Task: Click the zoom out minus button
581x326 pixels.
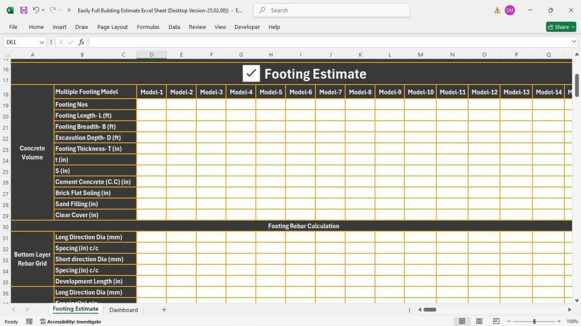Action: tap(509, 321)
